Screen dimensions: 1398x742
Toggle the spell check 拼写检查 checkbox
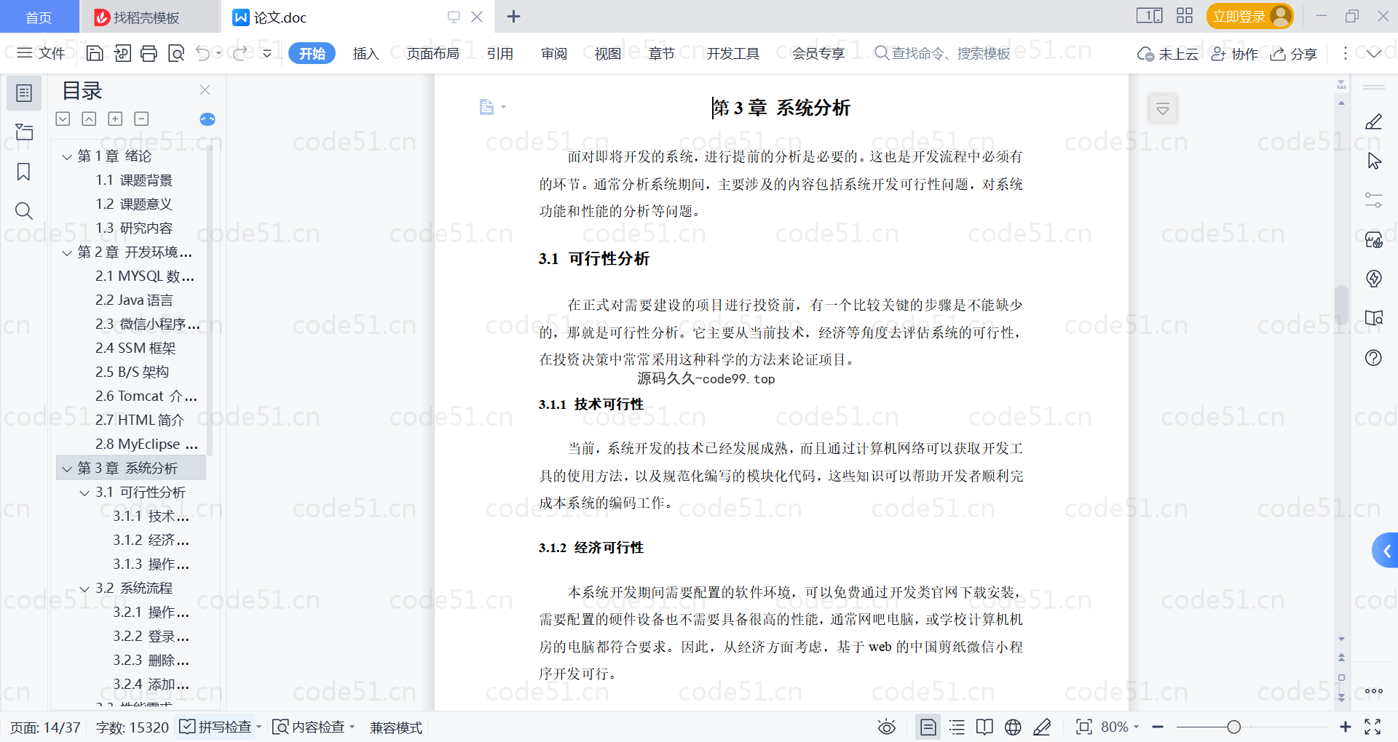click(187, 727)
